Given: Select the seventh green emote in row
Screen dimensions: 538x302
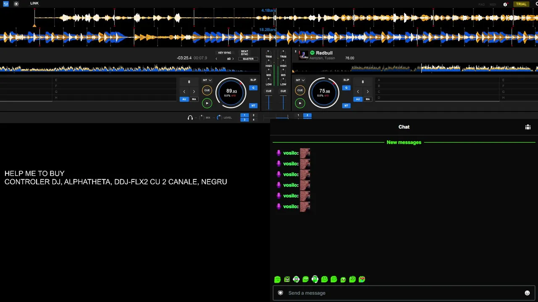Looking at the screenshot, I should coord(334,279).
